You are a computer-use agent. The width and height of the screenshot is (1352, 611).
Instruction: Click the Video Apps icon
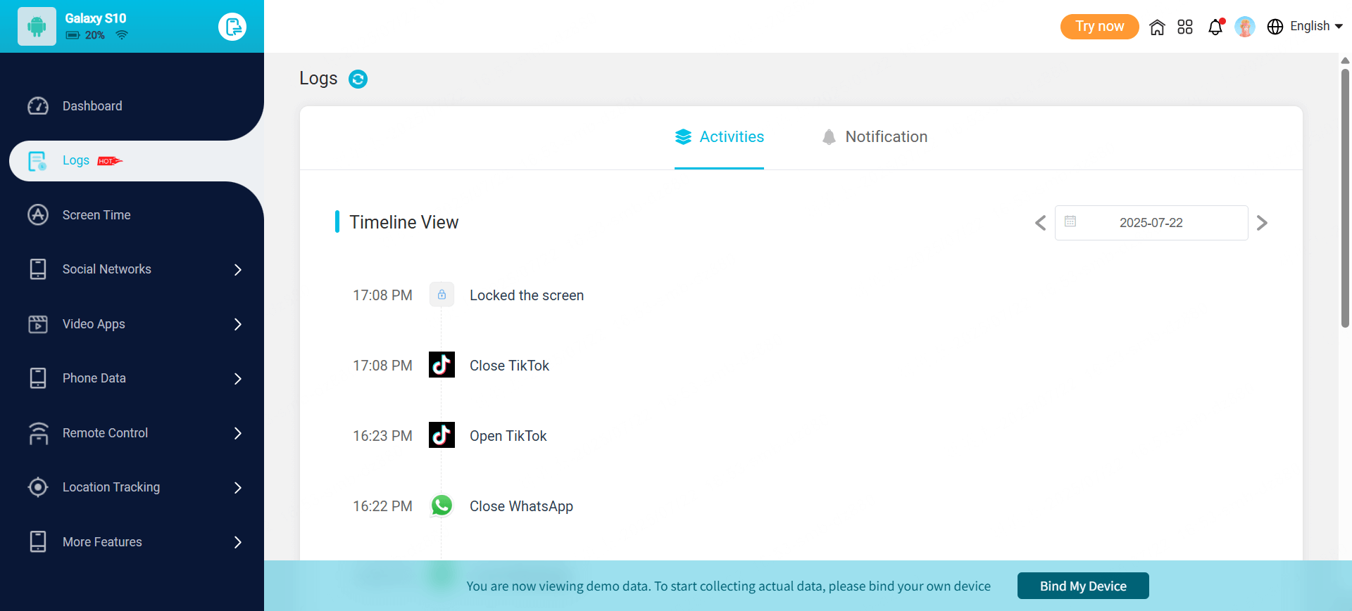tap(38, 324)
